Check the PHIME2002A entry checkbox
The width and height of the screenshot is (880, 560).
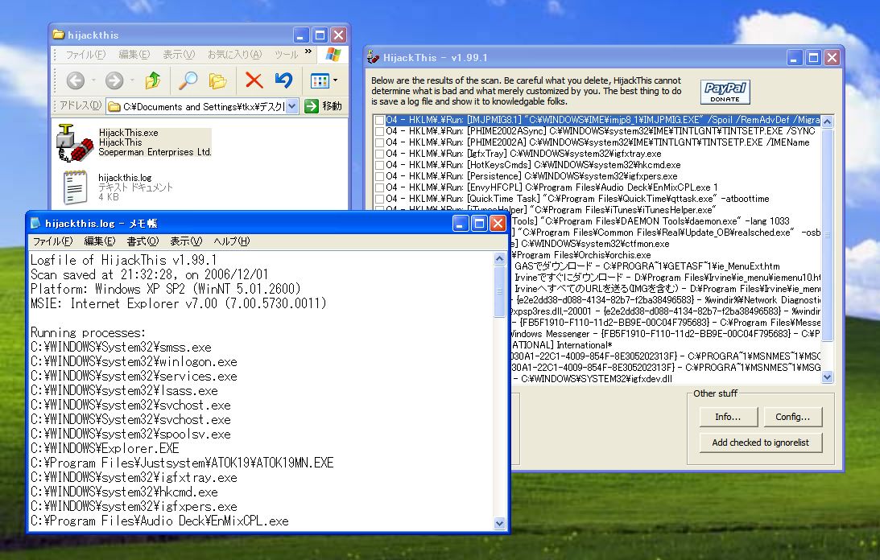tap(379, 142)
